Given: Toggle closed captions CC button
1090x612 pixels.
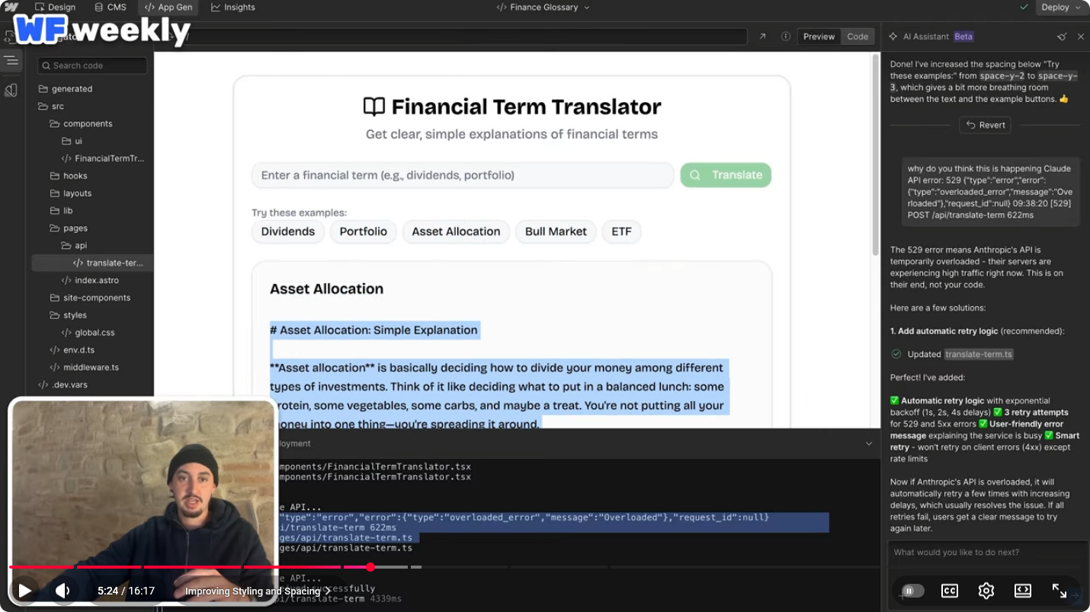Looking at the screenshot, I should click(x=949, y=591).
